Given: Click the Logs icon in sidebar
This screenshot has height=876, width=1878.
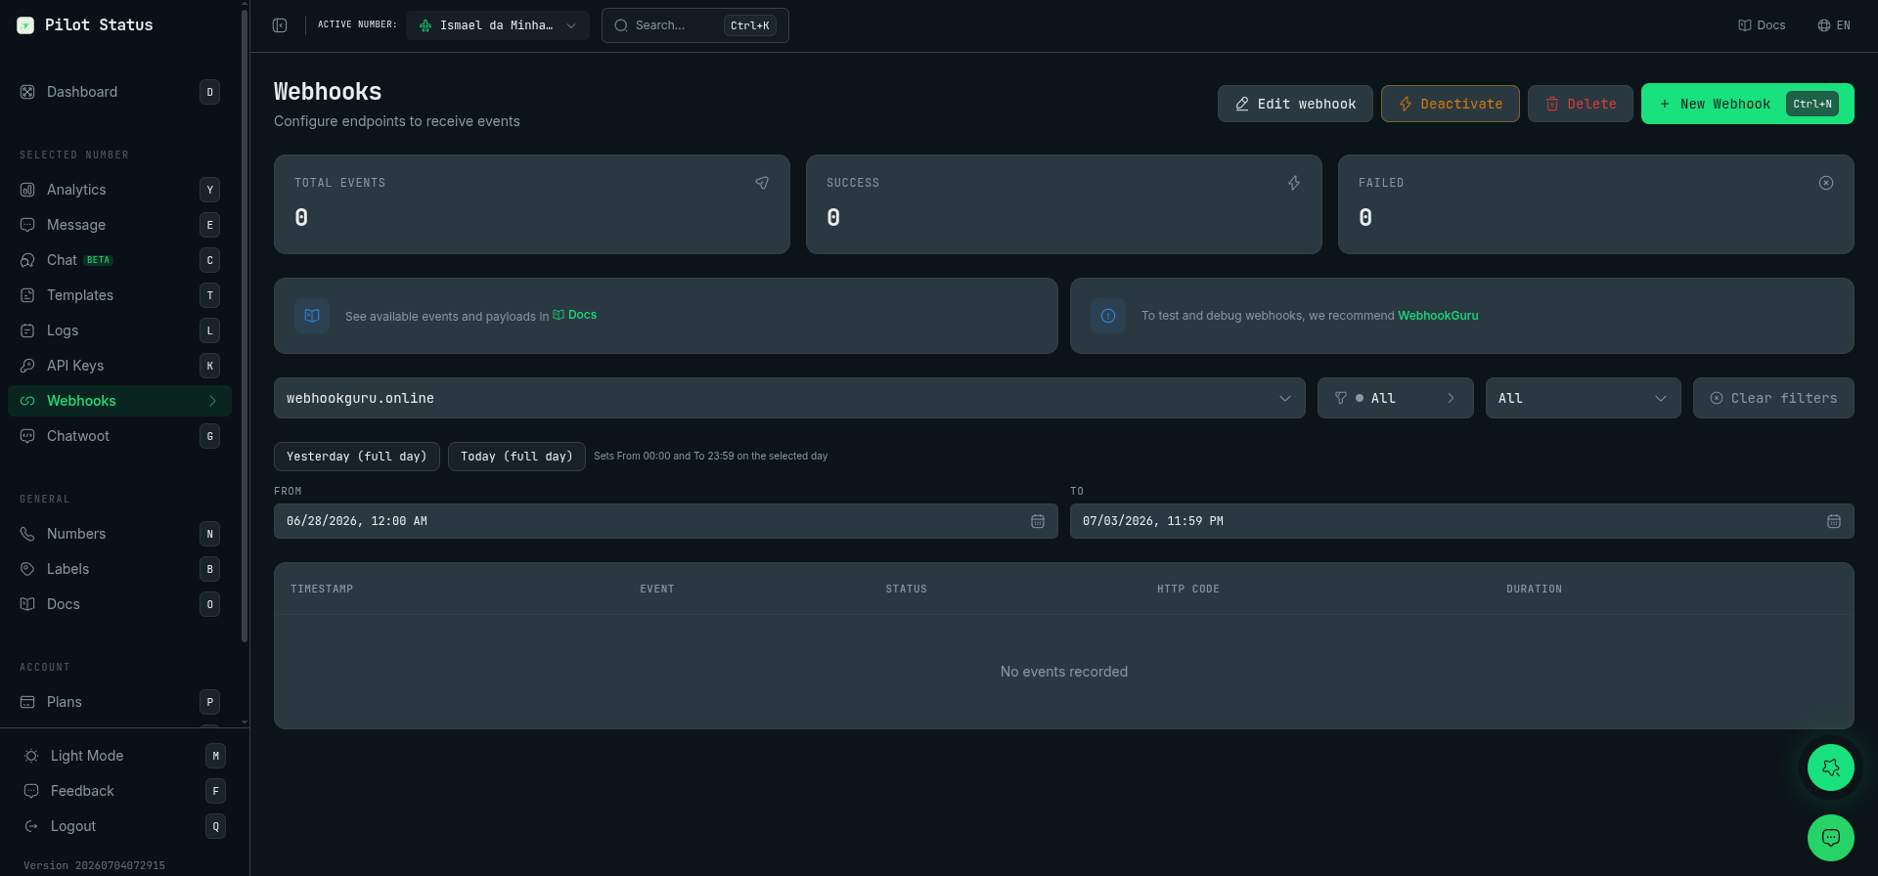Looking at the screenshot, I should point(27,330).
